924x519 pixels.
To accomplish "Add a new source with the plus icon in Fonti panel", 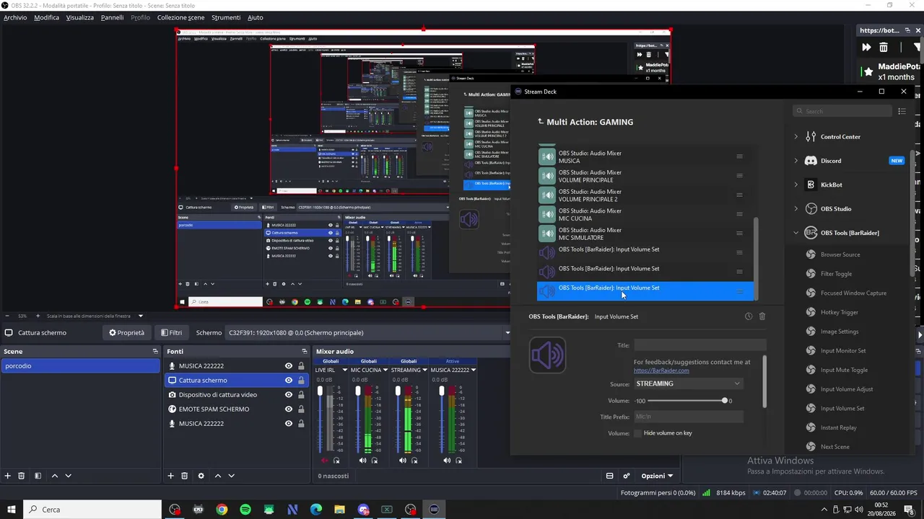I will 171,476.
